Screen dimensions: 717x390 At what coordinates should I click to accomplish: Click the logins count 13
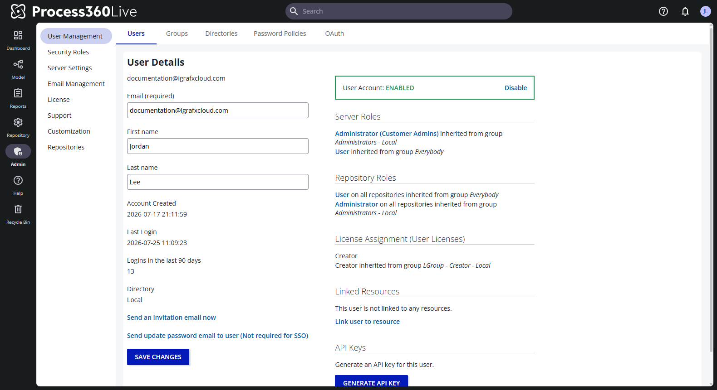tap(131, 271)
